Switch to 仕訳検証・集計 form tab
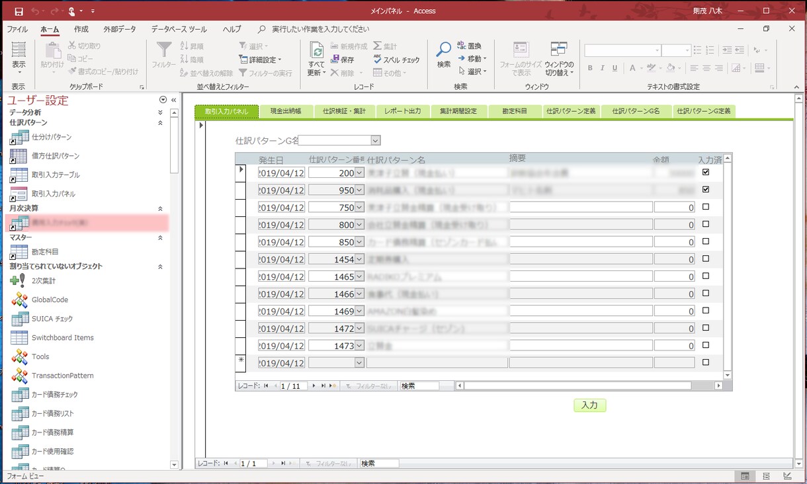Viewport: 807px width, 484px height. (x=344, y=111)
